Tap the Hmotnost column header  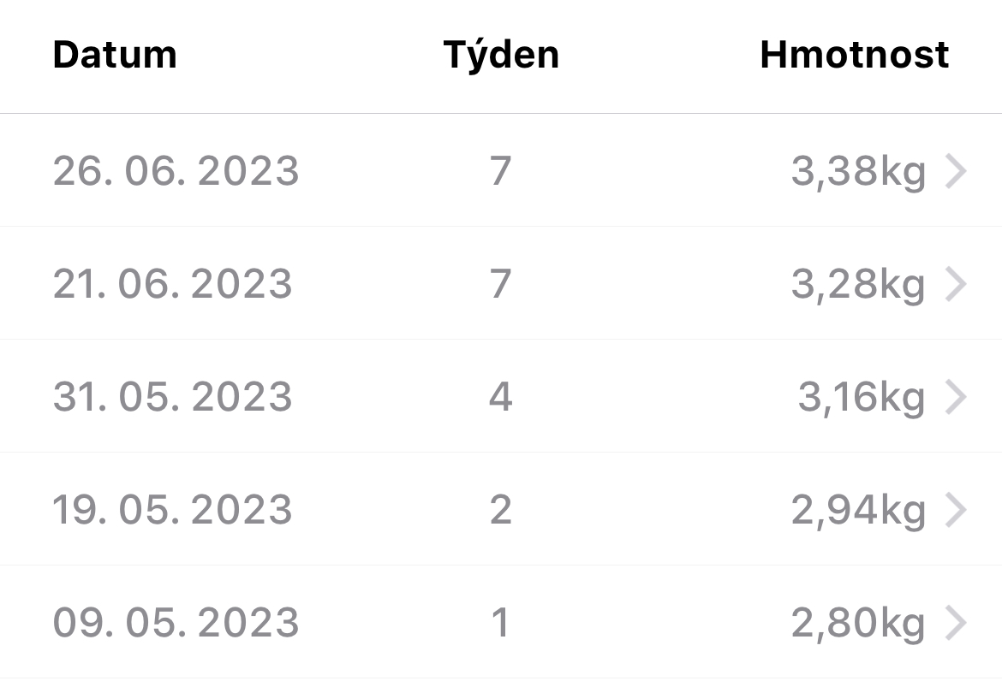pyautogui.click(x=854, y=56)
